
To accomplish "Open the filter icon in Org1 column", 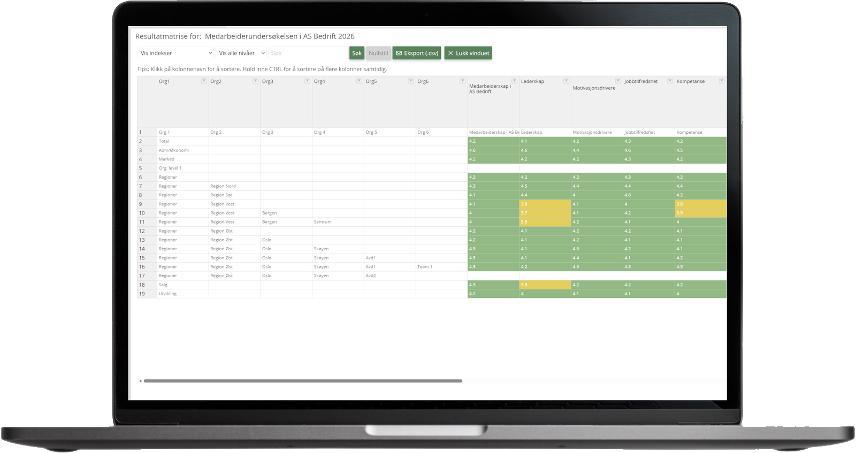I will point(203,81).
